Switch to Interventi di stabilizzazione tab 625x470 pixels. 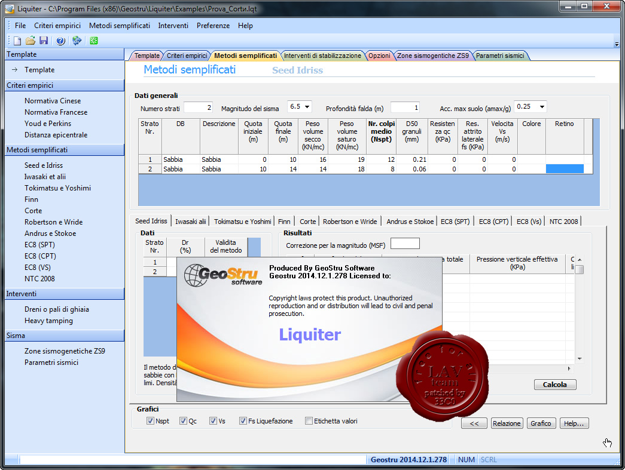[x=322, y=56]
